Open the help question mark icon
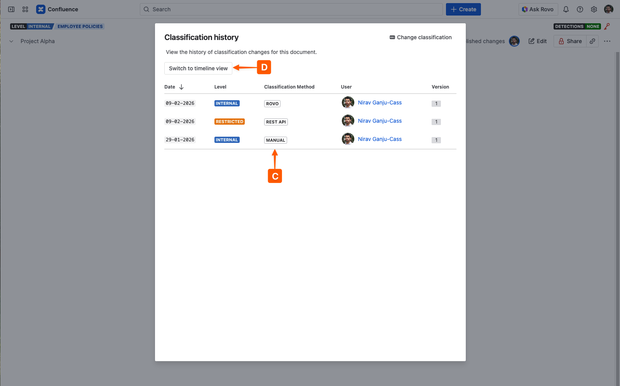This screenshot has width=620, height=386. [580, 9]
